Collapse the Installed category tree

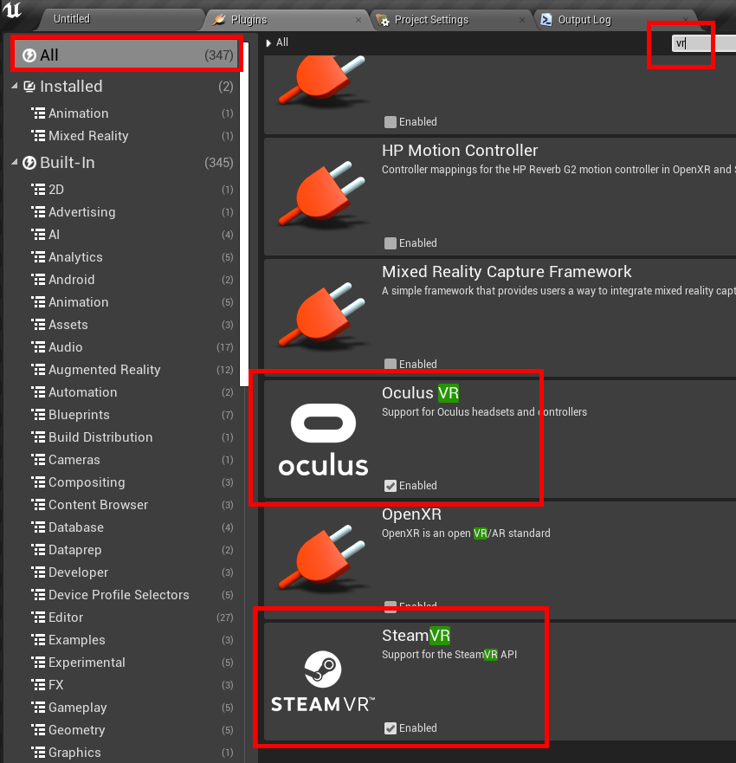(15, 86)
